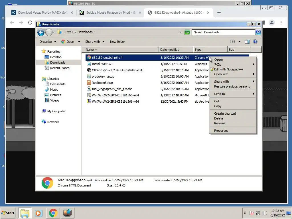The width and height of the screenshot is (292, 219).
Task: Open Explorer help question mark icon
Action: click(x=255, y=42)
